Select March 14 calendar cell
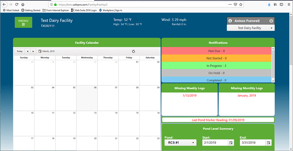Image resolution: width=293 pixels, height=151 pixels. [108, 123]
